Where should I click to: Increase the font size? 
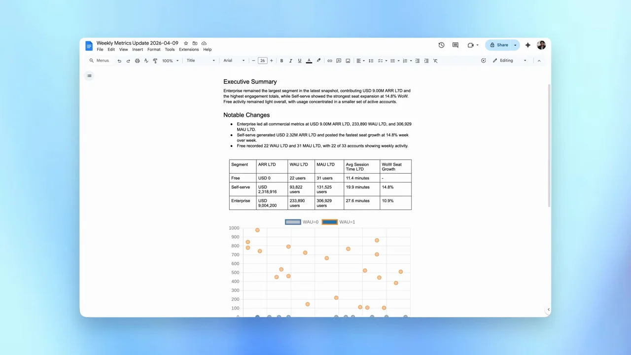tap(271, 61)
